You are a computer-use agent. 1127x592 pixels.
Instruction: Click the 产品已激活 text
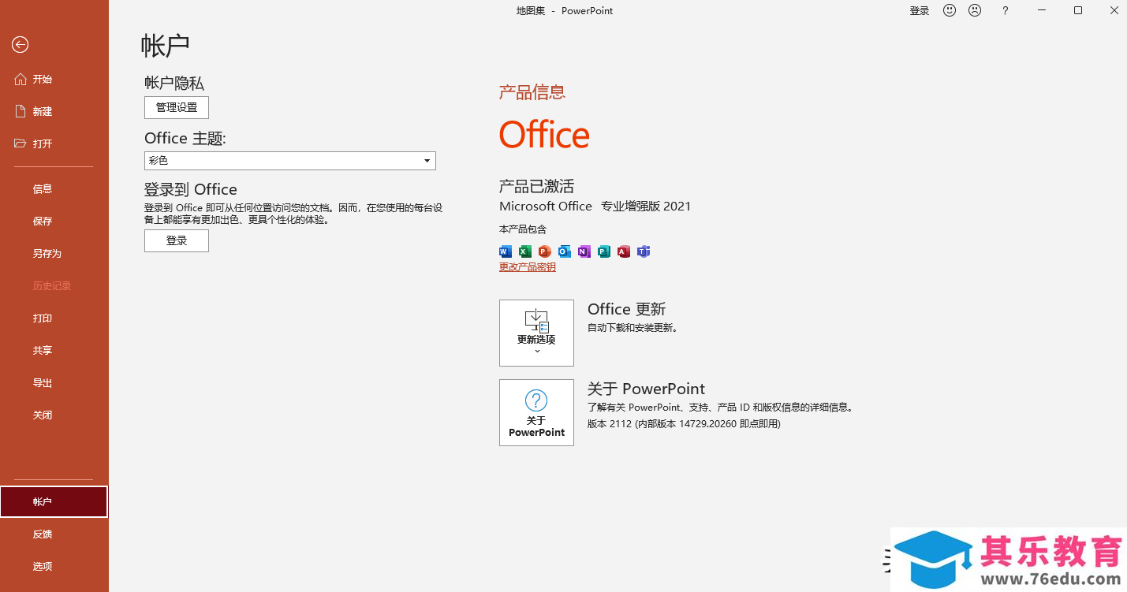pyautogui.click(x=537, y=186)
